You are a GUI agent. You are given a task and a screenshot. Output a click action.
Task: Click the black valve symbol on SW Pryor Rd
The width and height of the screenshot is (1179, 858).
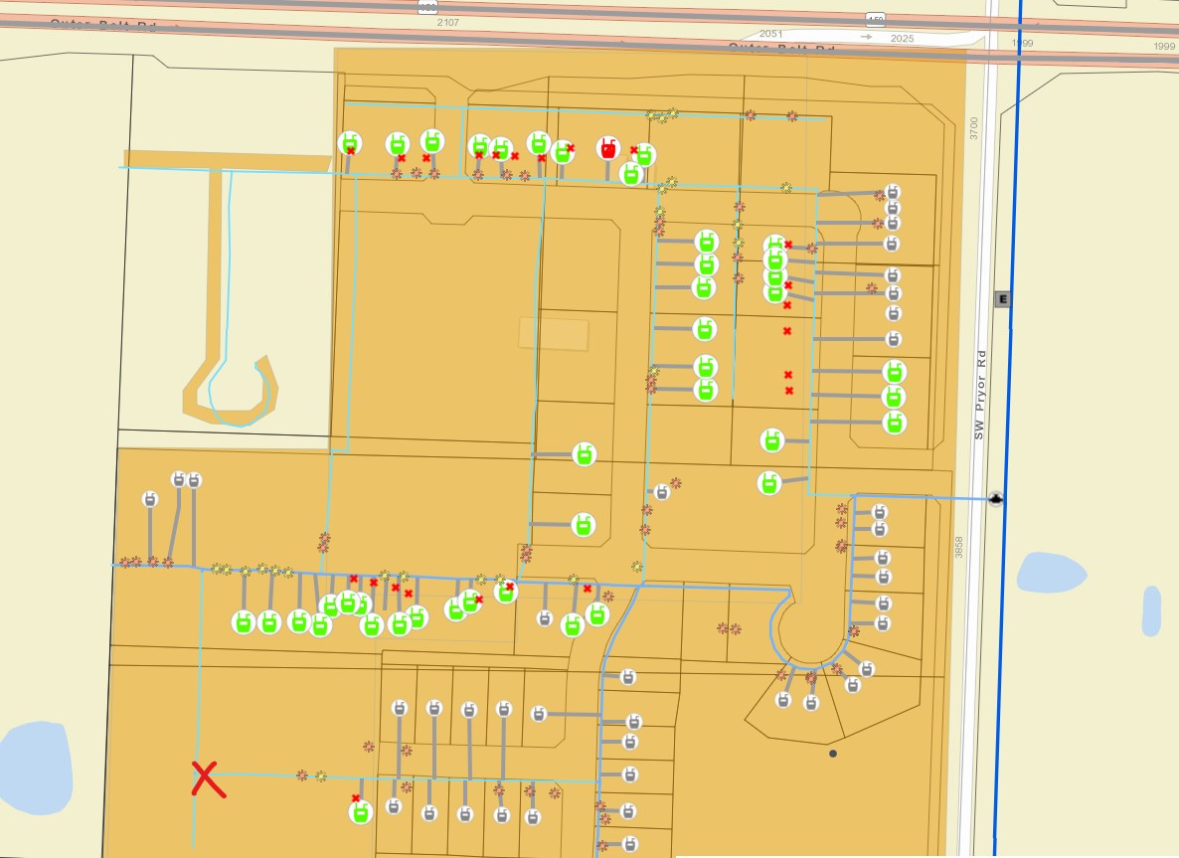996,499
